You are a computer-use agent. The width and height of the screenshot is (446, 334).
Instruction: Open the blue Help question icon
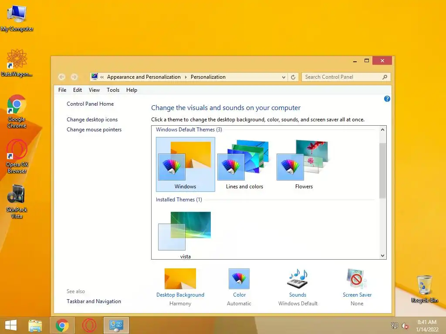tap(387, 99)
